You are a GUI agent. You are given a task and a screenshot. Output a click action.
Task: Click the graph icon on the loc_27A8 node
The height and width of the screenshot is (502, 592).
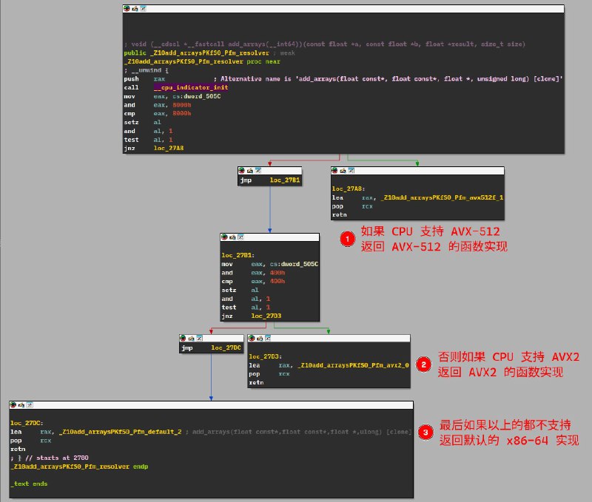(353, 170)
